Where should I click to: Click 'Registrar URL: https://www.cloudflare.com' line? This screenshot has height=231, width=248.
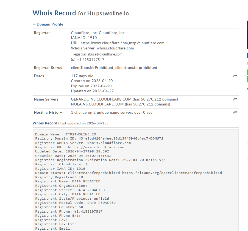pos(80,147)
